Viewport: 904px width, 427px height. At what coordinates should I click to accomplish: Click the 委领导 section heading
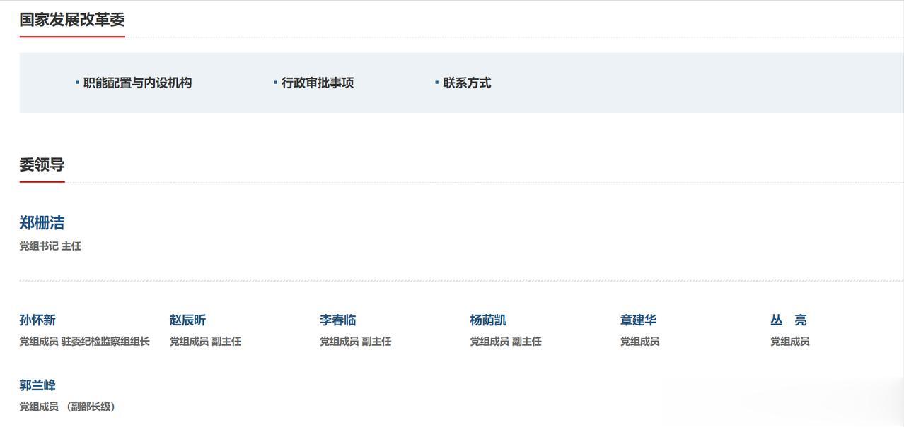[x=42, y=164]
